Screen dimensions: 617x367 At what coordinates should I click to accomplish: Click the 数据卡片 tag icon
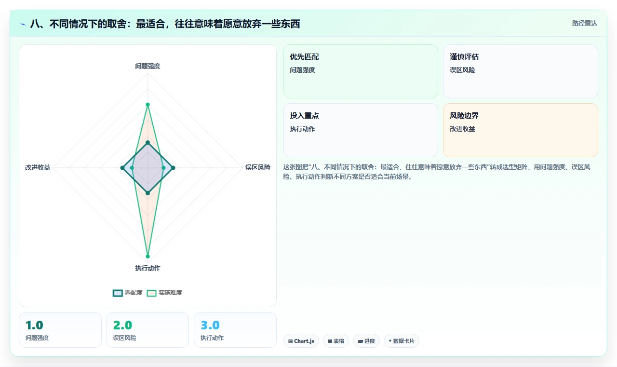pos(390,341)
